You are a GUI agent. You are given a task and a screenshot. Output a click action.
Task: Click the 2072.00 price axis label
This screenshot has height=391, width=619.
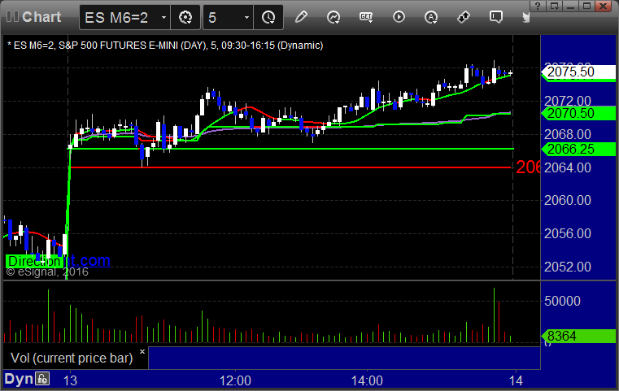tap(567, 101)
